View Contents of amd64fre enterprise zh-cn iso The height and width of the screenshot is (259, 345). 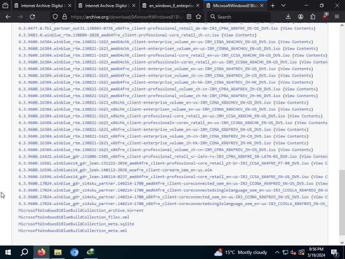coord(295,76)
